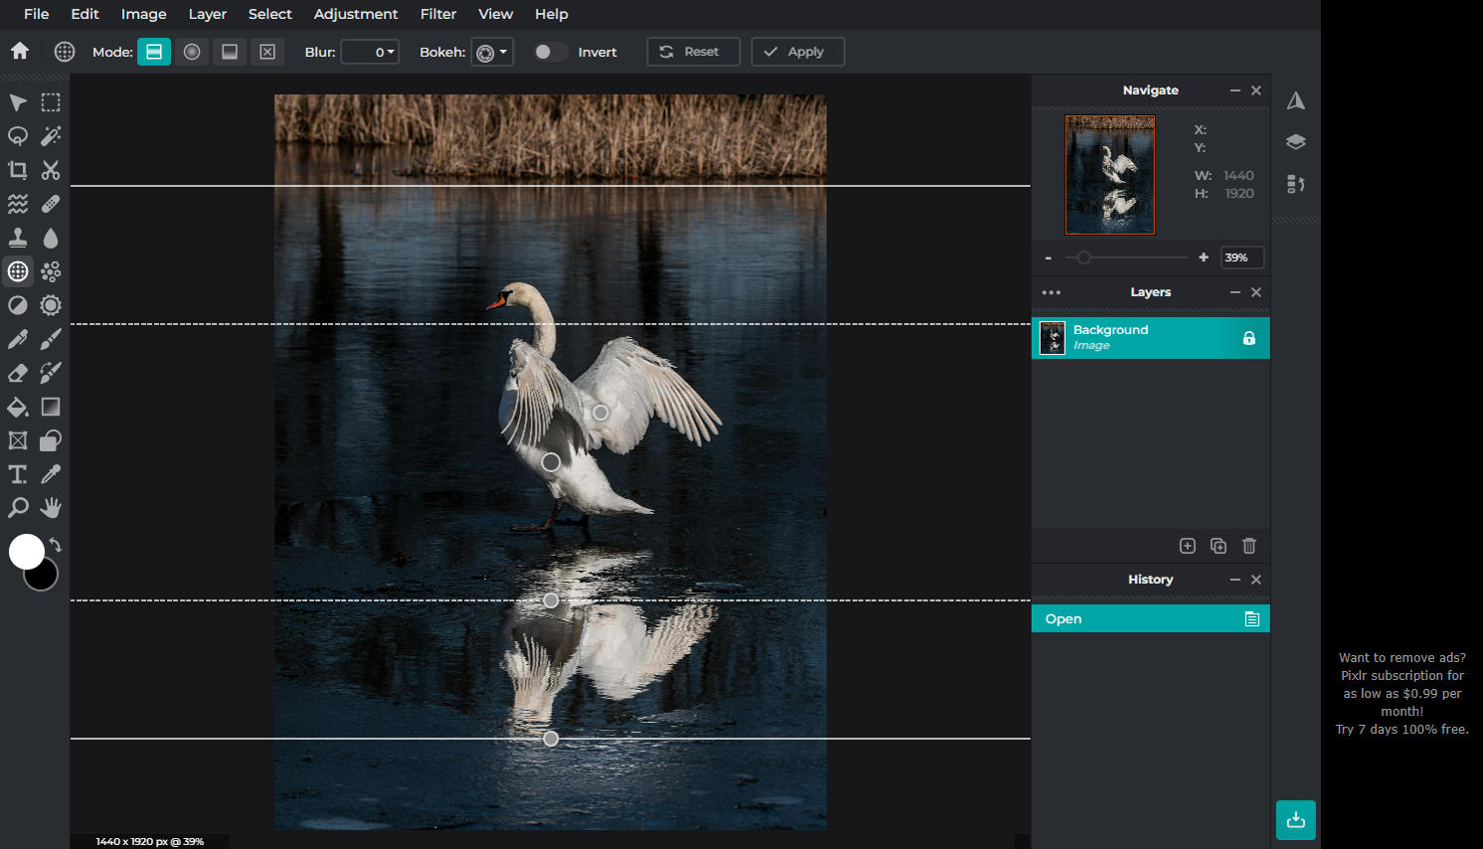Enable the Invert option

548,52
